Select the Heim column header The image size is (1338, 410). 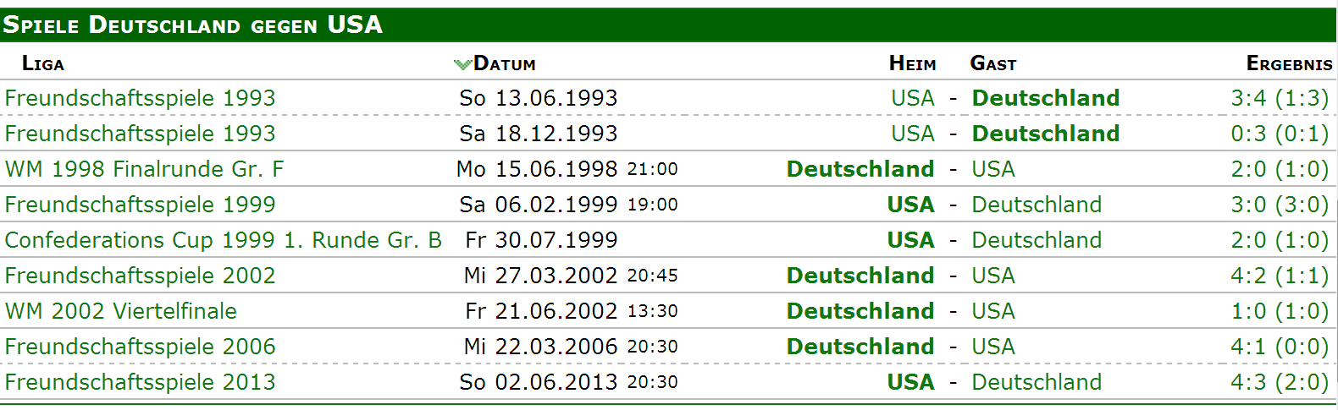coord(913,63)
